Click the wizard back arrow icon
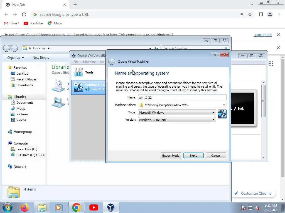Viewport: 285px width, 213px height. pyautogui.click(x=112, y=62)
